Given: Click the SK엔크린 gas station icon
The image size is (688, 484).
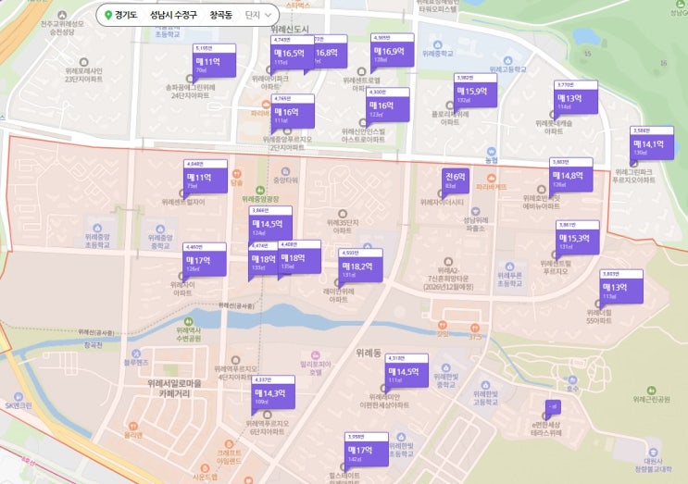Looking at the screenshot, I should [x=19, y=397].
